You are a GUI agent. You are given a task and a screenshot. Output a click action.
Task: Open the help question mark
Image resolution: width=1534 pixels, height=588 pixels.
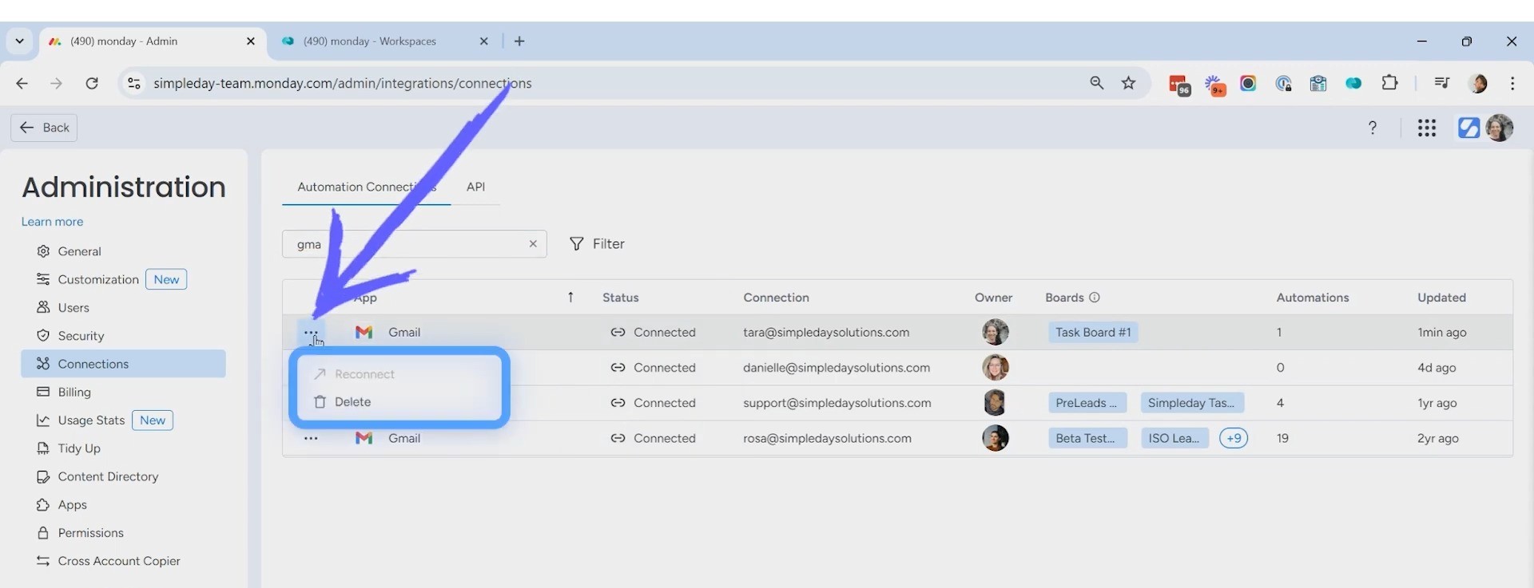click(1373, 128)
